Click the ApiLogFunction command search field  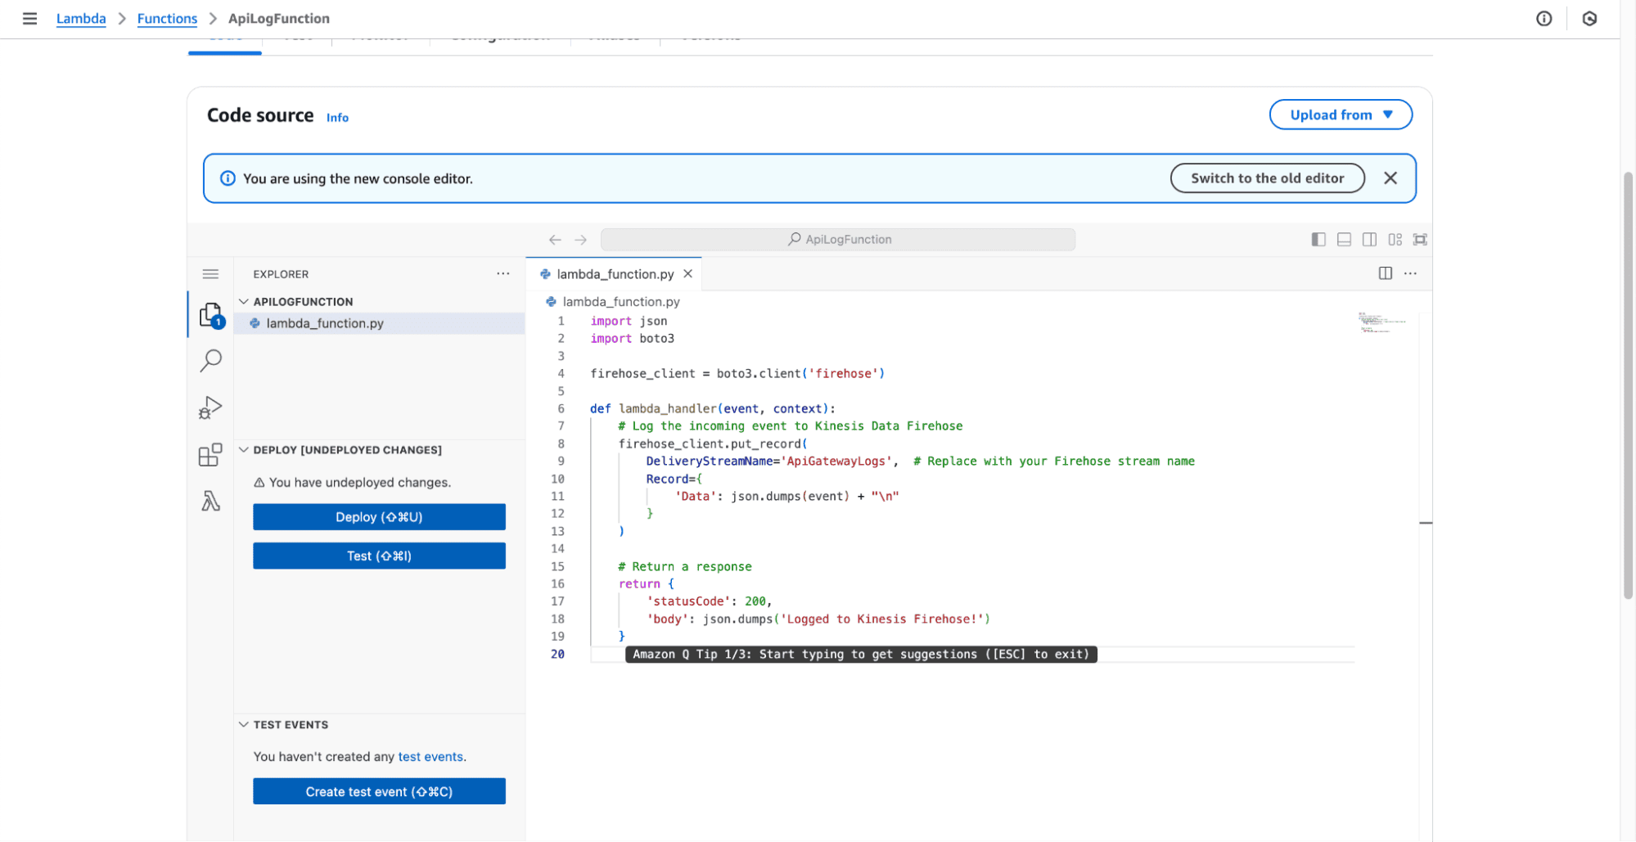point(837,240)
